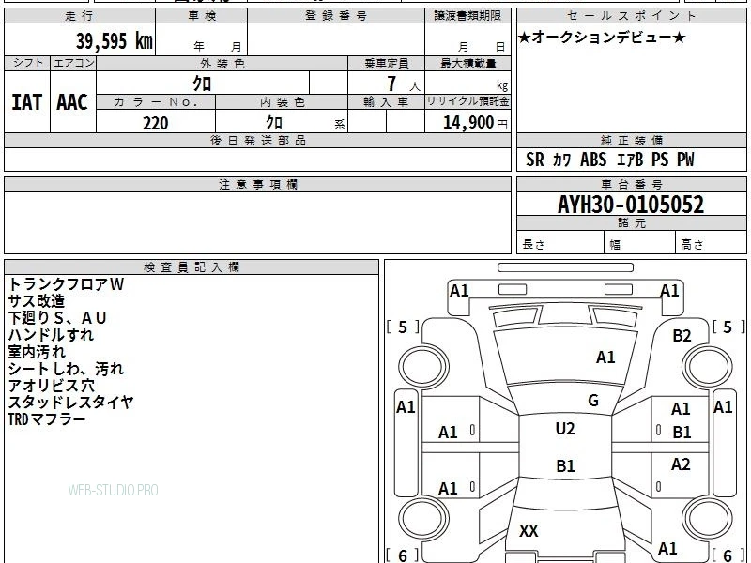Select the 検査員記入欄 header bar
The height and width of the screenshot is (563, 751).
point(192,267)
